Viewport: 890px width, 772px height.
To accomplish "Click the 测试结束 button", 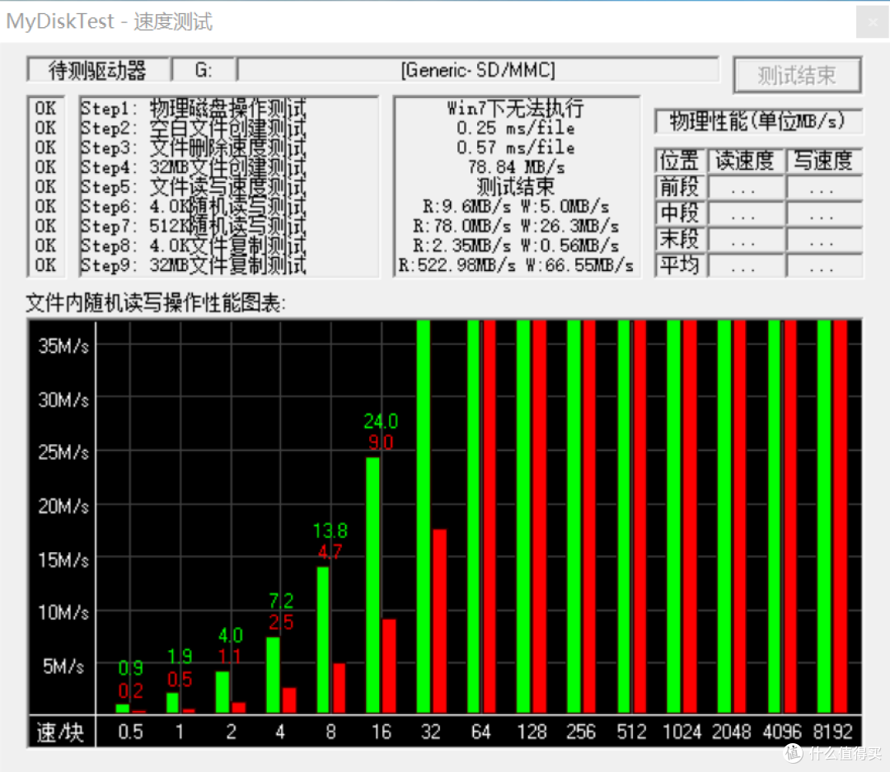I will [797, 75].
